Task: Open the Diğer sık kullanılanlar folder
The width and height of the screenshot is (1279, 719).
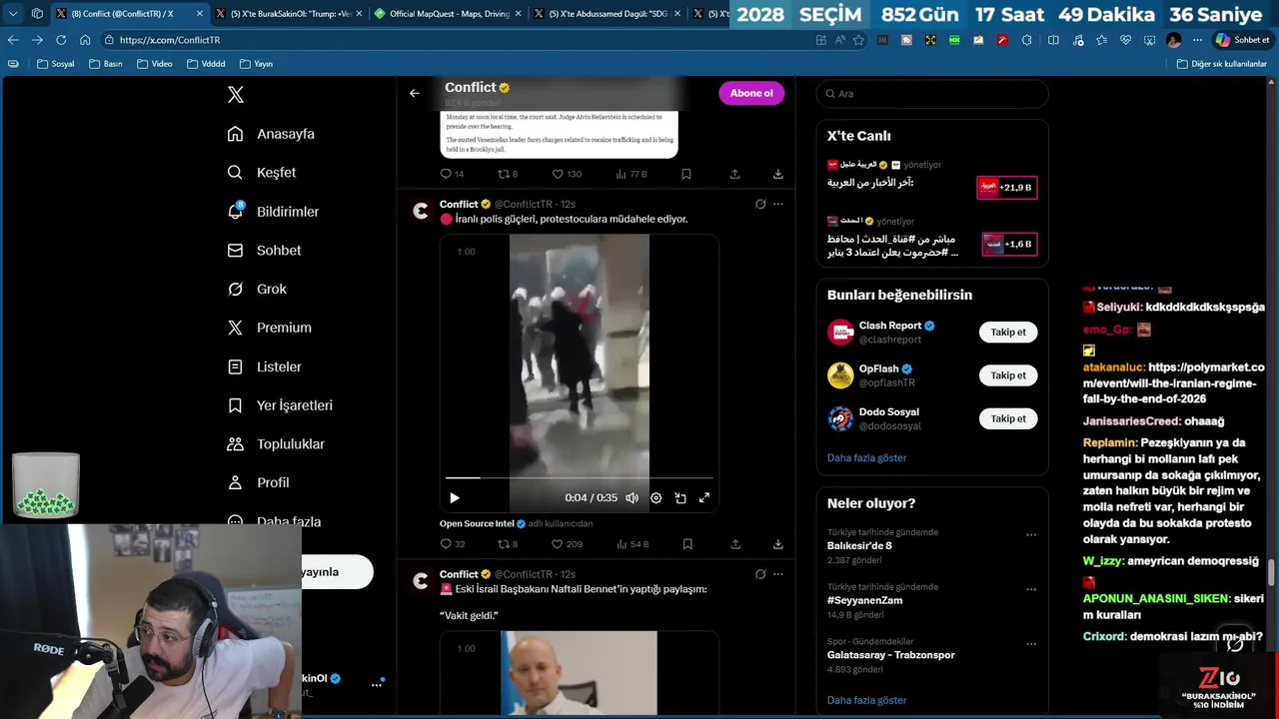Action: (1222, 64)
